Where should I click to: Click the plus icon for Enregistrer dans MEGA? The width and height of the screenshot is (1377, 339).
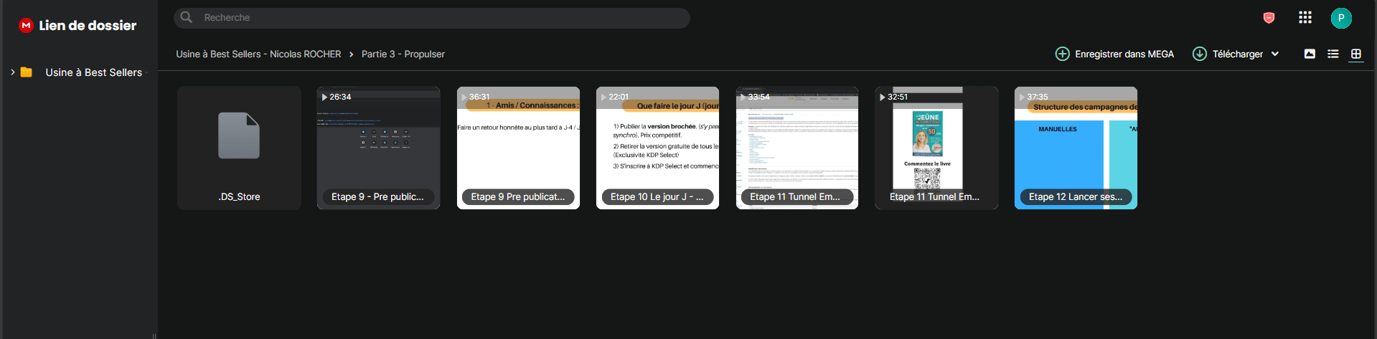[1062, 54]
